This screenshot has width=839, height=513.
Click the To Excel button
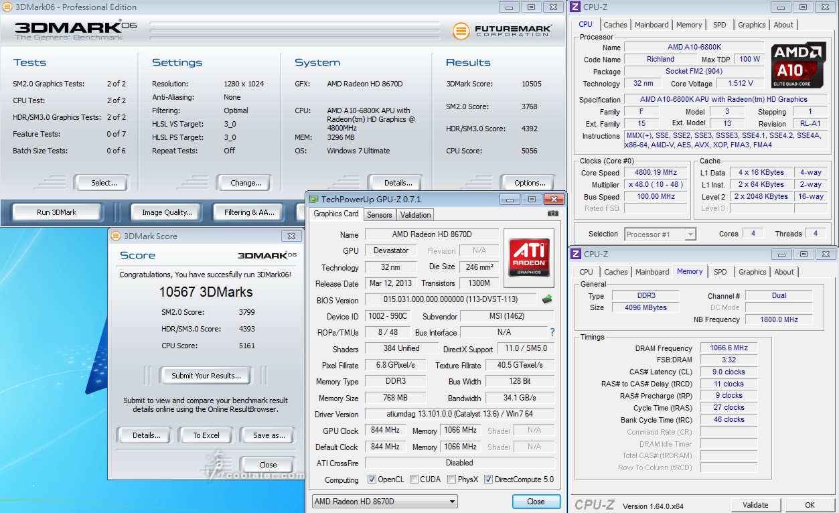[x=206, y=435]
